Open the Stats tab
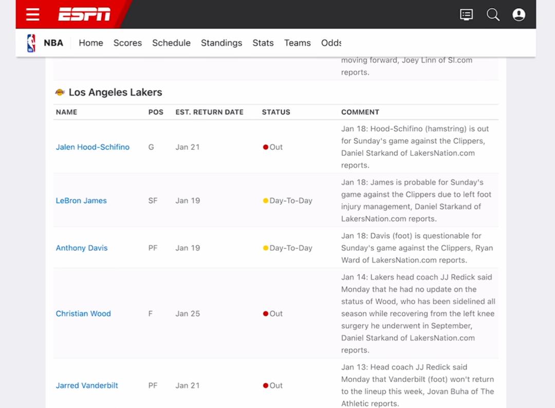This screenshot has height=408, width=555. pos(263,43)
